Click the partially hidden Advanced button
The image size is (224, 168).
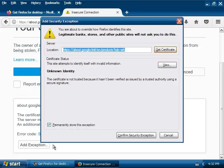pos(194,72)
